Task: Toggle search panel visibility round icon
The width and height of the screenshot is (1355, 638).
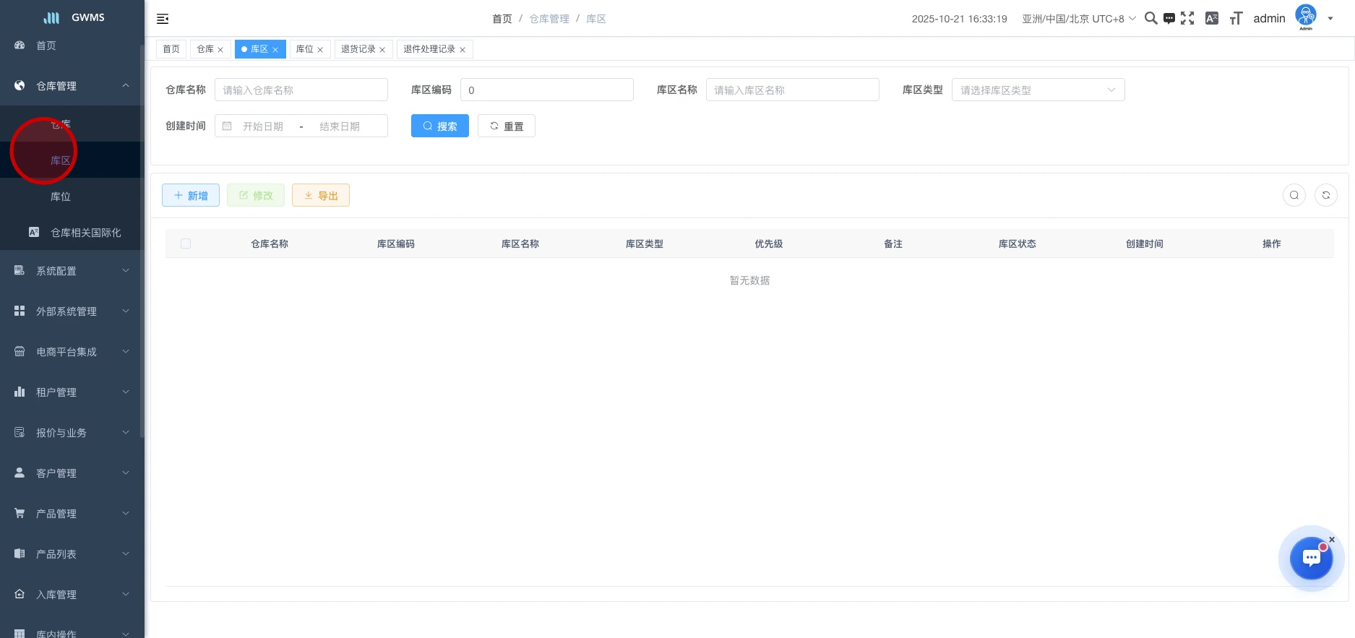Action: (x=1294, y=195)
